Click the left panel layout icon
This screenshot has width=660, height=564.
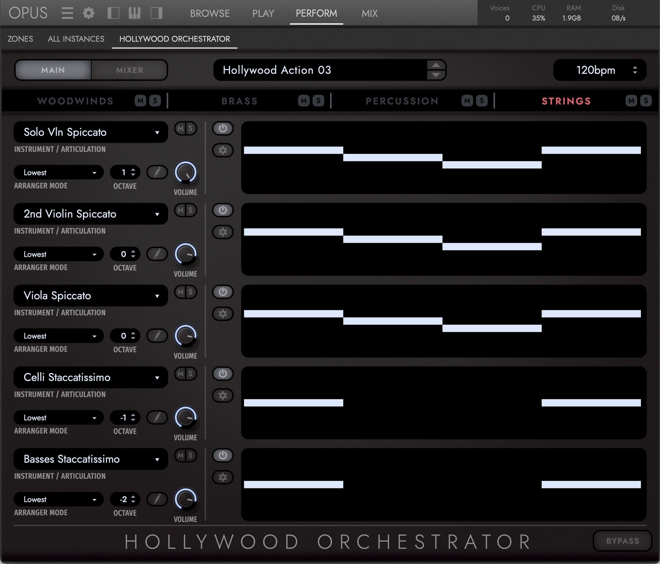(114, 12)
